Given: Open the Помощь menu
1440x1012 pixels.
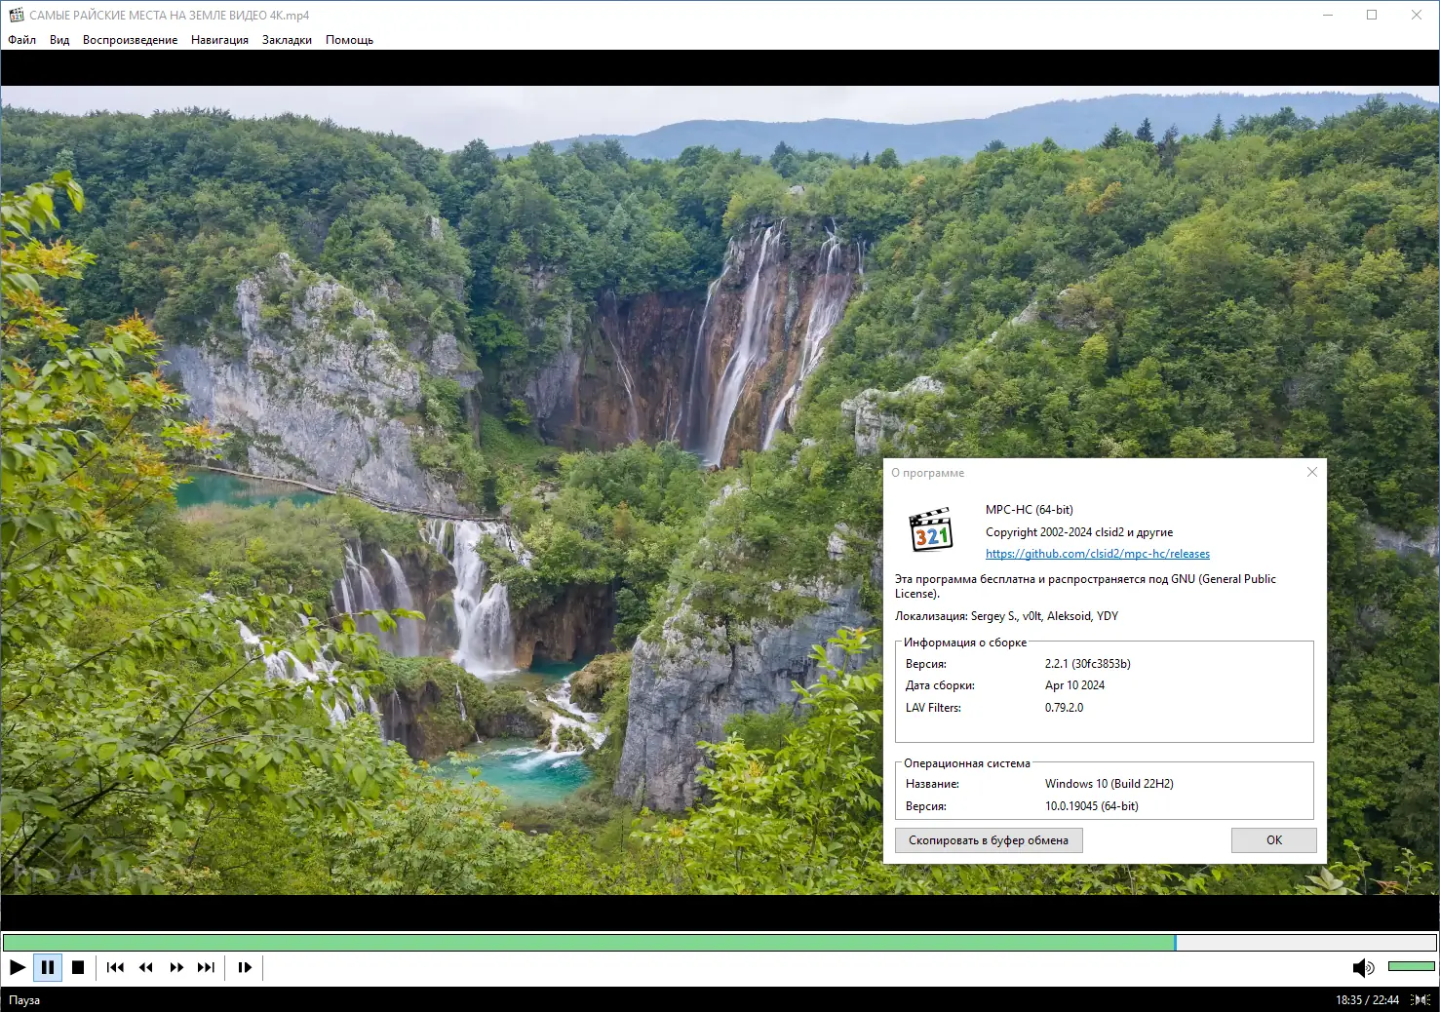Looking at the screenshot, I should click(349, 40).
